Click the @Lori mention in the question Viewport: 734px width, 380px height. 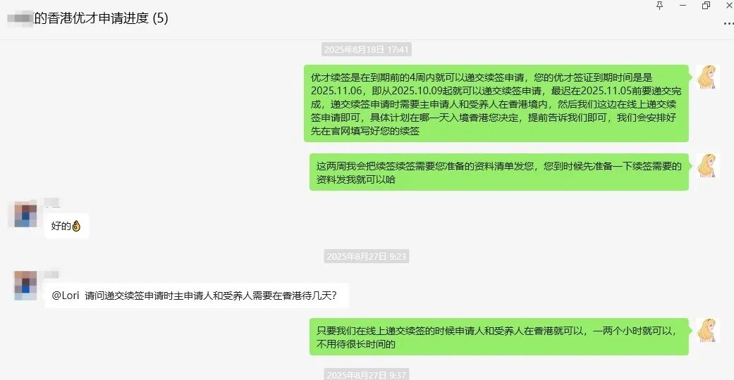point(65,296)
